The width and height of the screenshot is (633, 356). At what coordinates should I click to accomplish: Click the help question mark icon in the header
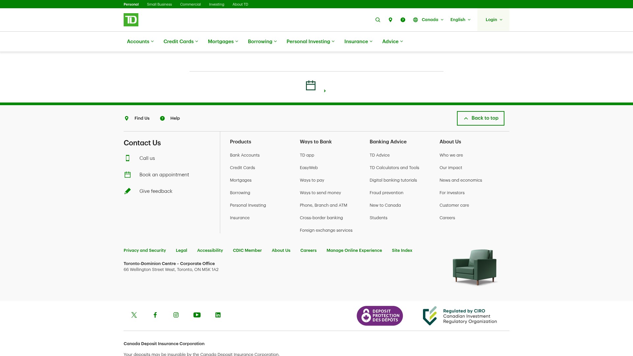(403, 20)
